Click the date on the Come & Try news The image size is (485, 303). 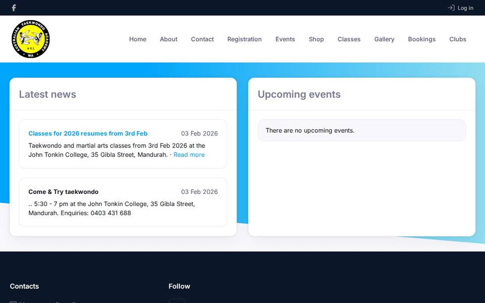pyautogui.click(x=199, y=192)
